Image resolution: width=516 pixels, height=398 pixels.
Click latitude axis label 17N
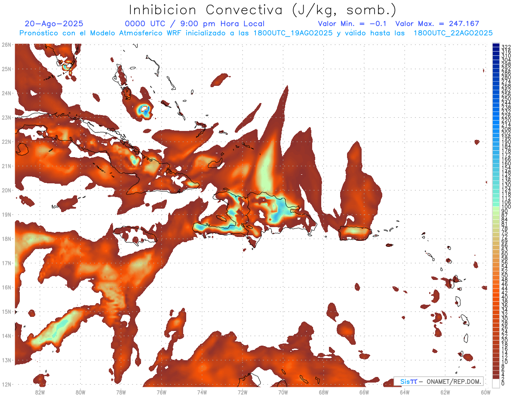click(6, 263)
